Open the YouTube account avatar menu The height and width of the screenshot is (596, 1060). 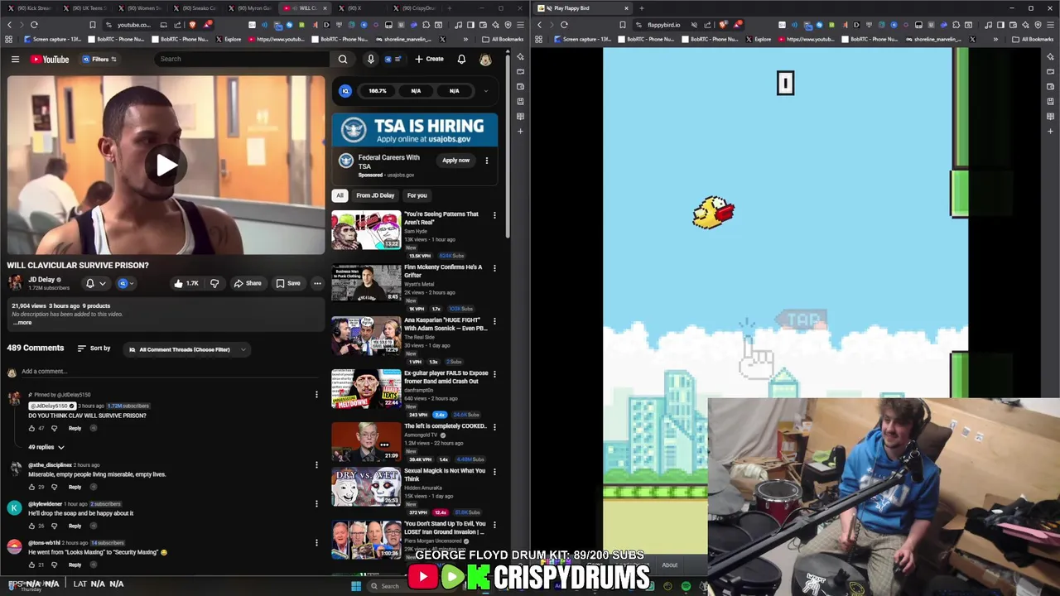[x=485, y=59]
